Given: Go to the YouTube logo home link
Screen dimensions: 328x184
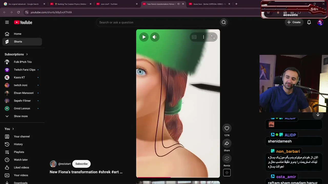Looking at the screenshot, I should (23, 22).
